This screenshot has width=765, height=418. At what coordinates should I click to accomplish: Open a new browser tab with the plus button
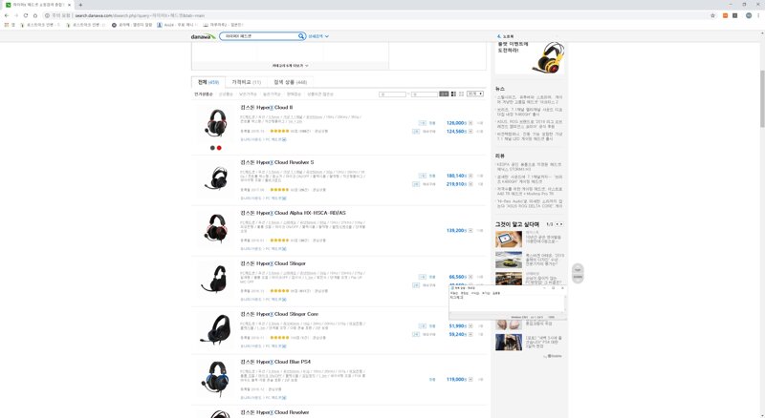point(80,5)
